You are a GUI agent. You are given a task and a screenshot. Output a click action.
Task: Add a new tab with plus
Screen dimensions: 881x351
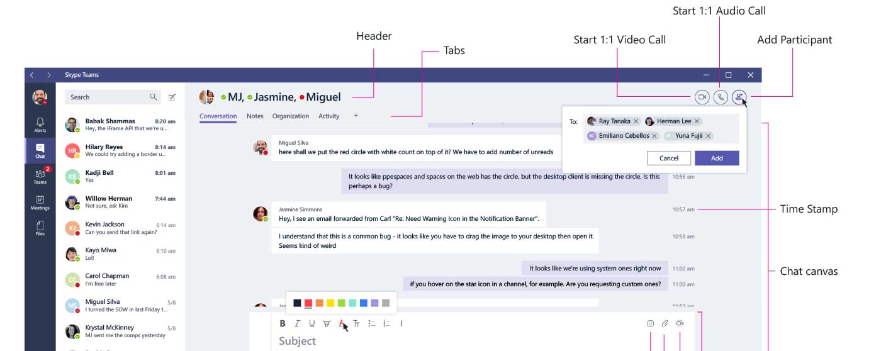click(356, 116)
